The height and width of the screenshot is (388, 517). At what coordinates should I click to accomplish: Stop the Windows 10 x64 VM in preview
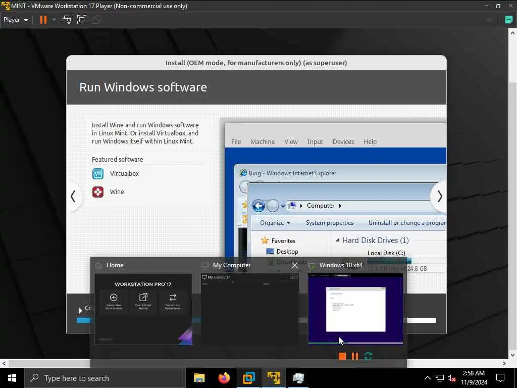[342, 356]
